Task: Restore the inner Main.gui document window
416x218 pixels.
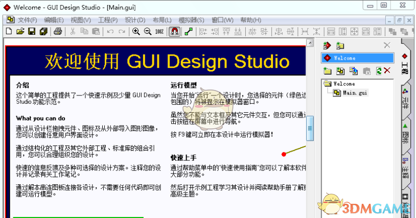Action: (x=399, y=20)
